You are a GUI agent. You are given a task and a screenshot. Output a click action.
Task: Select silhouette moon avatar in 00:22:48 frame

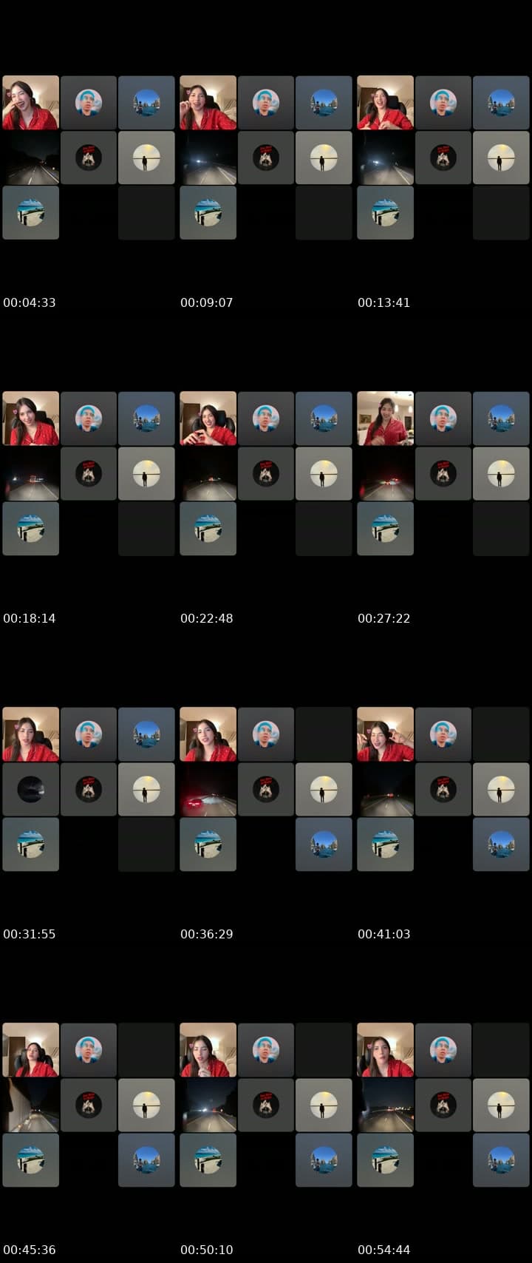[x=324, y=473]
